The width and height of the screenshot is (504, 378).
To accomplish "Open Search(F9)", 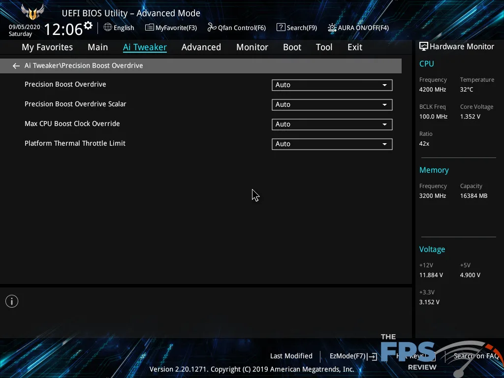I will tap(297, 28).
